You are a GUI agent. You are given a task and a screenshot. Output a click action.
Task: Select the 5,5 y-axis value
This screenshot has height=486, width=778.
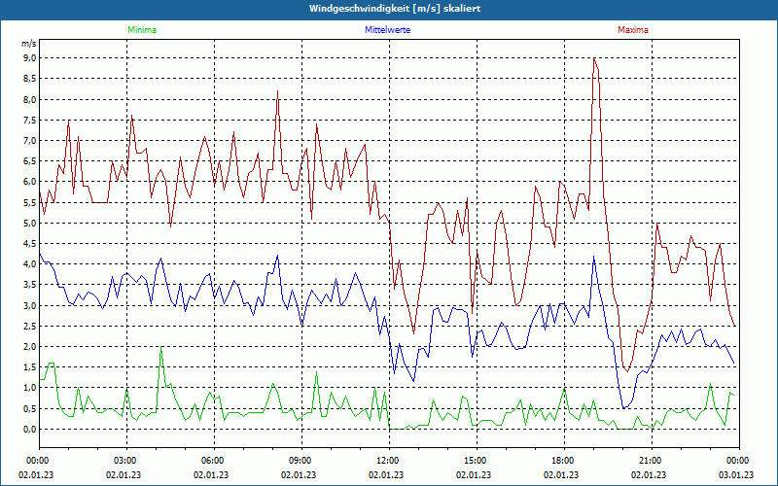(30, 202)
